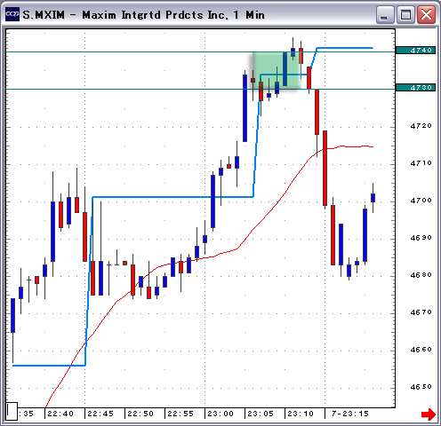Maximize the S.MXIM chart window
441x426 pixels.
[x=405, y=14]
